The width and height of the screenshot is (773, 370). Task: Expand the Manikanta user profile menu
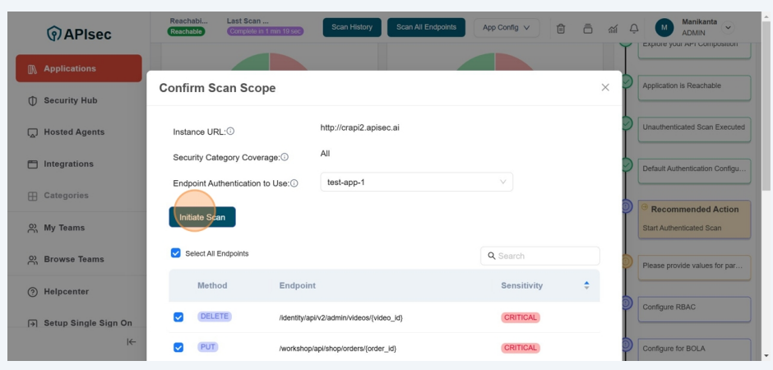(x=727, y=28)
